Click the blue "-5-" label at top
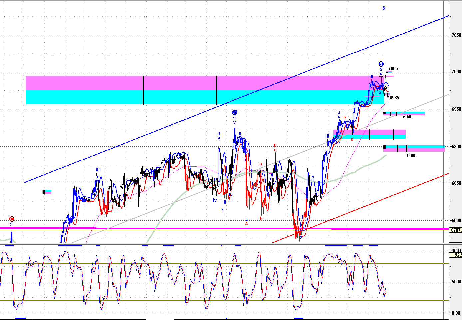 point(384,8)
